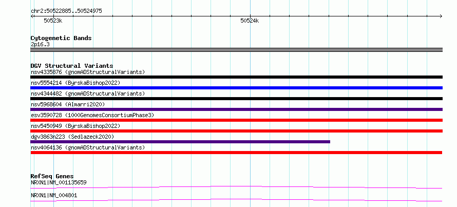Click the chr2:50522885..50524975 coordinates label
This screenshot has height=207, width=457.
click(x=66, y=11)
